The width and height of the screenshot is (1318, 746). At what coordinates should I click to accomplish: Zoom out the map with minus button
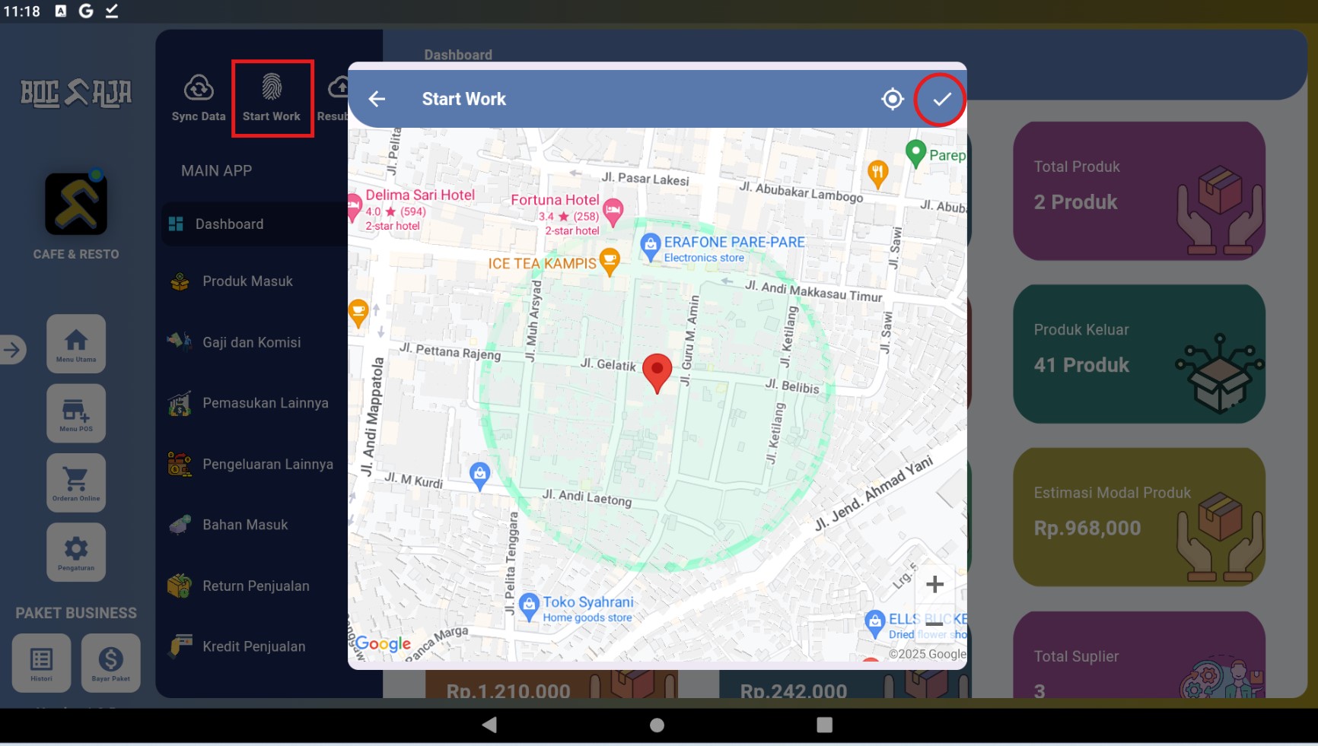tap(934, 624)
